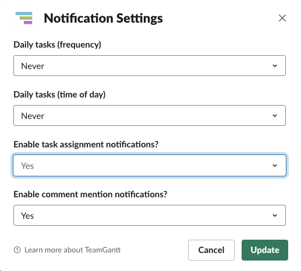
Task: Click the Daily tasks (time of day) label
Action: click(x=59, y=95)
